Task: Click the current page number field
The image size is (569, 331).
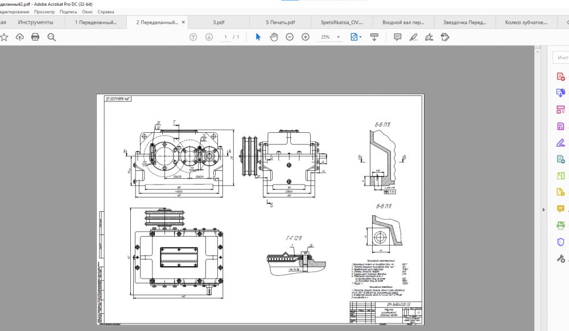Action: pos(226,37)
